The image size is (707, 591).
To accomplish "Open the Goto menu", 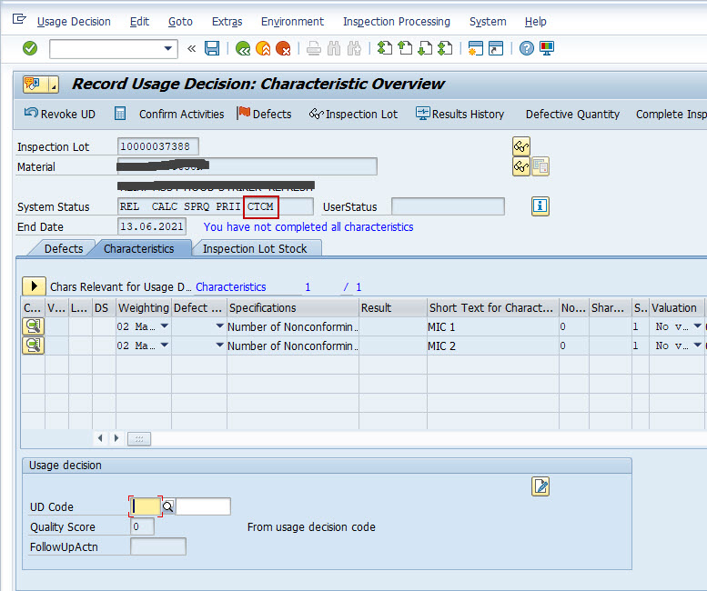I will [180, 22].
